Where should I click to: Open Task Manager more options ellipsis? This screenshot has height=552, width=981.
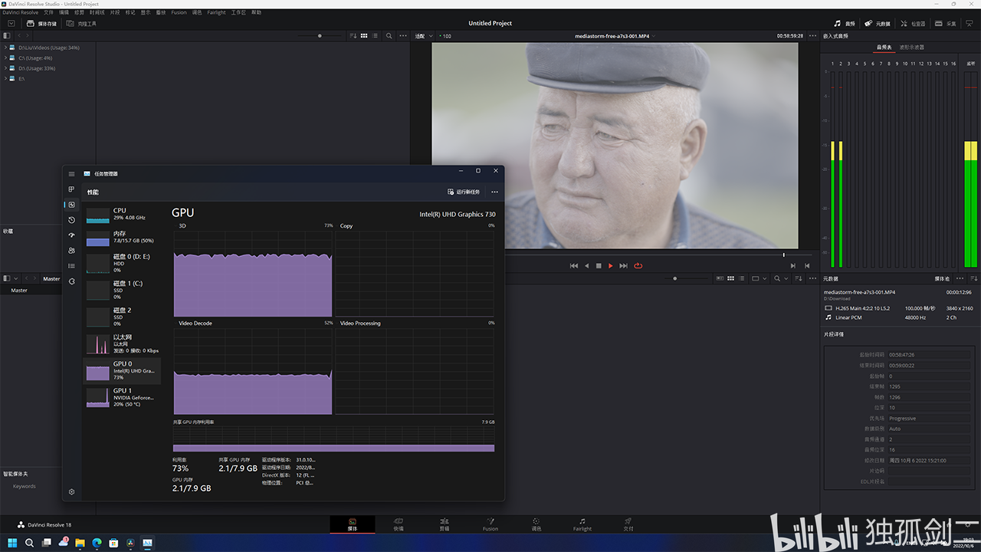coord(494,192)
